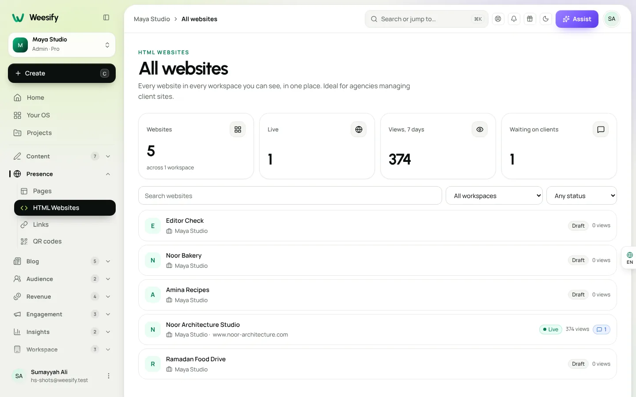Open Your OS in sidebar
This screenshot has height=397, width=636.
[62, 115]
